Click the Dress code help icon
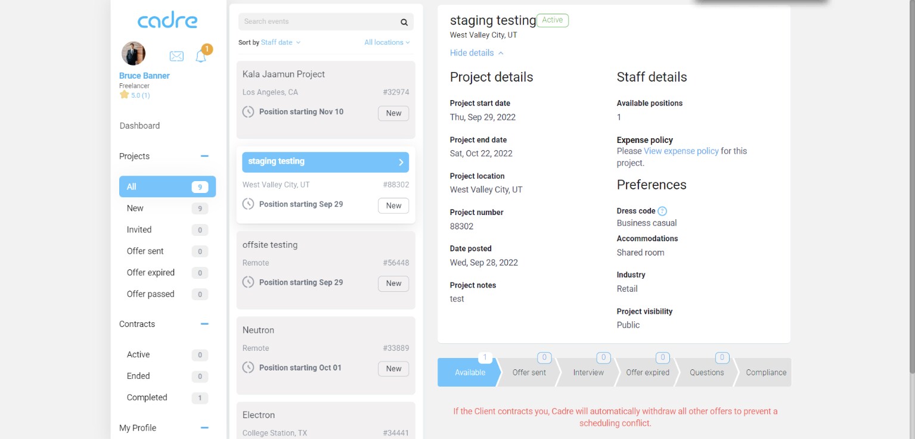915x439 pixels. coord(662,211)
